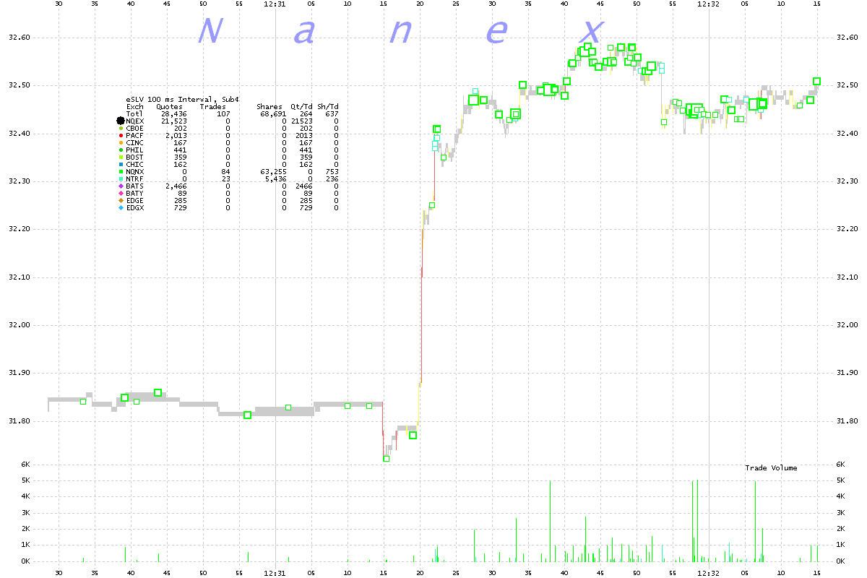
Task: Click the "Exch" column header
Action: (x=135, y=107)
